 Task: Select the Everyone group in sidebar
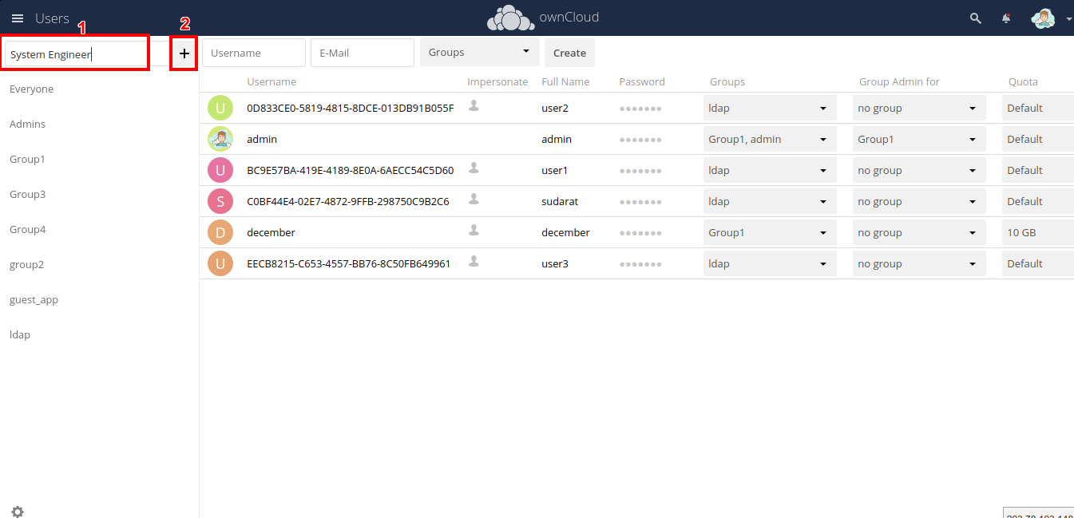[x=32, y=89]
